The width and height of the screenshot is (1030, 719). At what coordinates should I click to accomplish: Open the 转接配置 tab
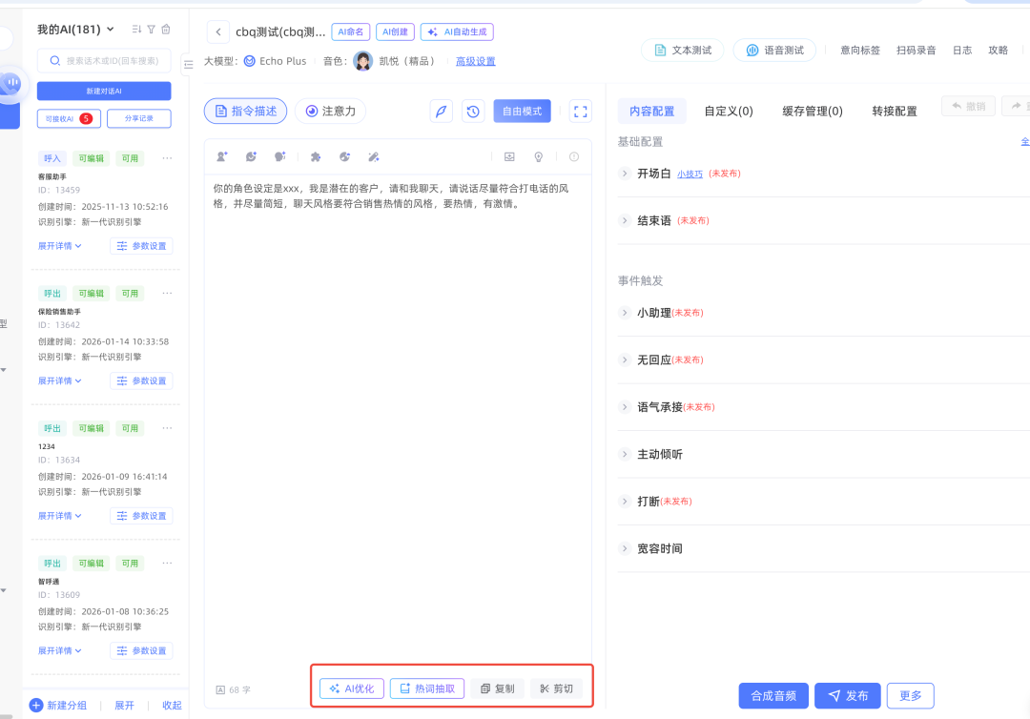pyautogui.click(x=894, y=111)
